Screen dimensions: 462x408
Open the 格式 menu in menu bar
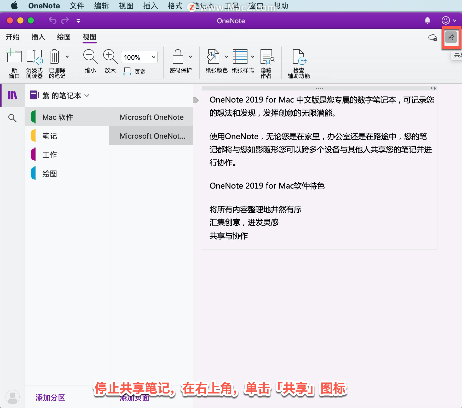pyautogui.click(x=175, y=6)
